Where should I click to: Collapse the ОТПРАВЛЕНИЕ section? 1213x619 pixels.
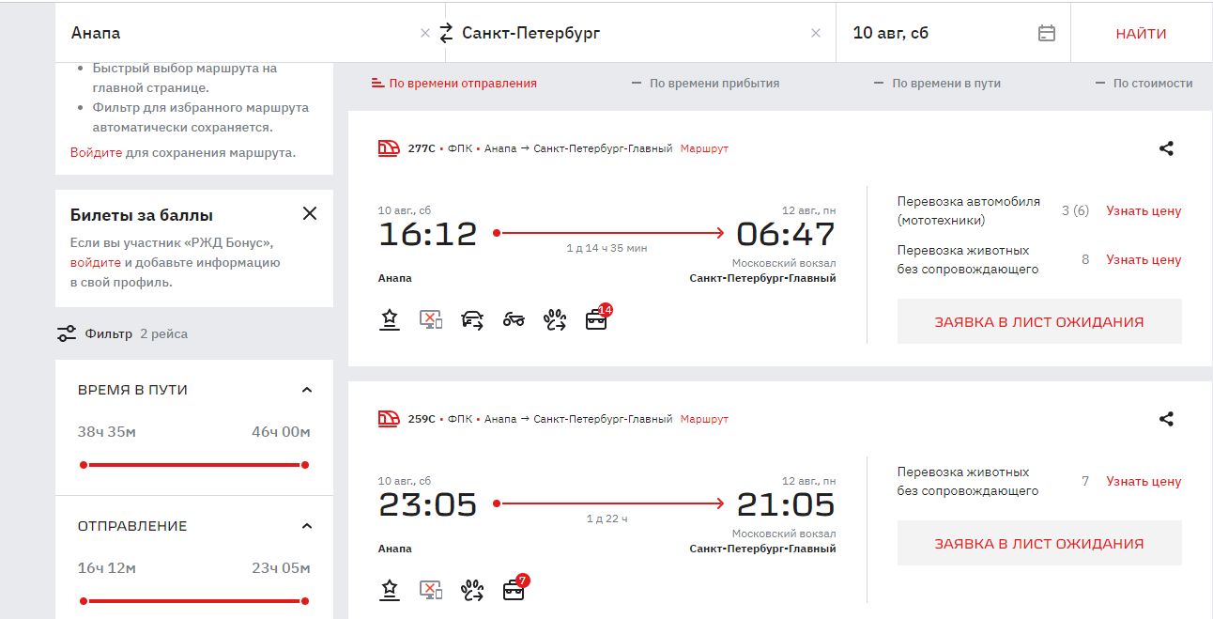[306, 526]
